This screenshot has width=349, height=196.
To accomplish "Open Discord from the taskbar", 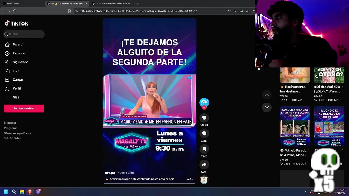I will coord(38,192).
